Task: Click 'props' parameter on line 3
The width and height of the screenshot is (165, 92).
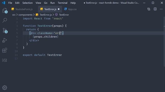Action: [58, 26]
